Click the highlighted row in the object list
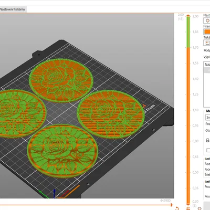The image size is (210, 210). tap(207, 70)
